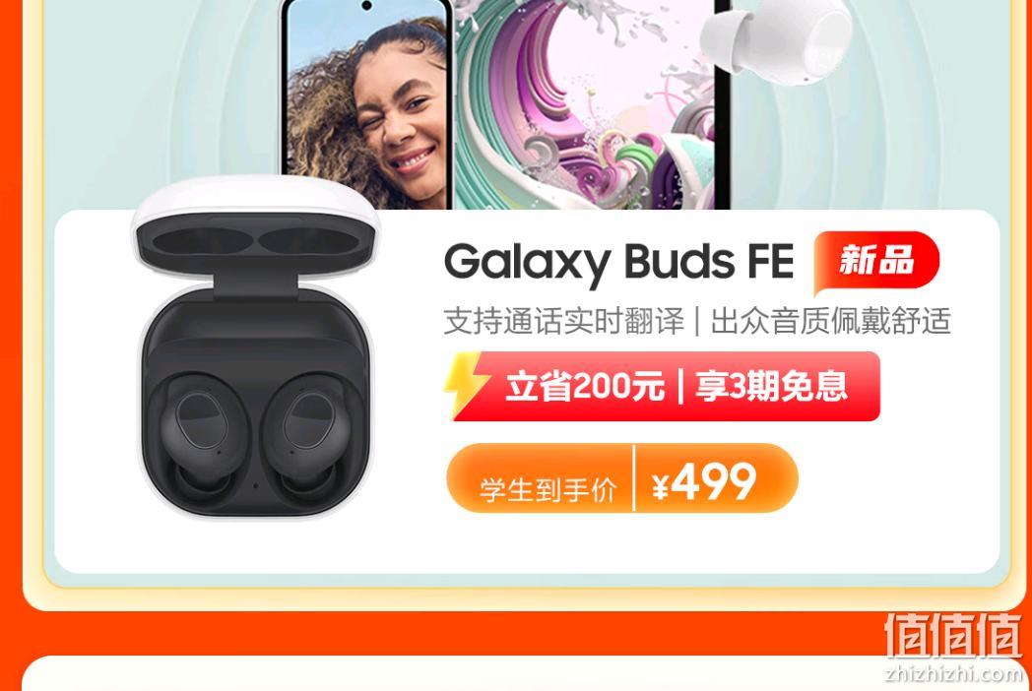The image size is (1032, 691).
Task: Click the 新品 red badge
Action: [876, 261]
